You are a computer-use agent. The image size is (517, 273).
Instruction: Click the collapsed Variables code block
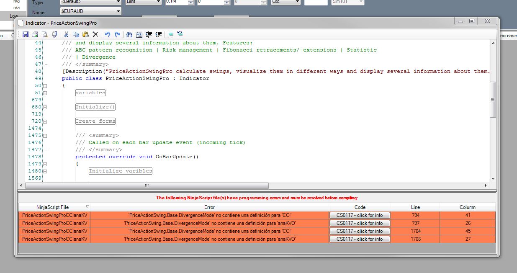(90, 93)
